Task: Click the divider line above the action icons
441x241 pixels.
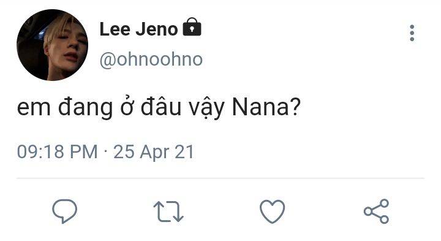Action: point(221,178)
